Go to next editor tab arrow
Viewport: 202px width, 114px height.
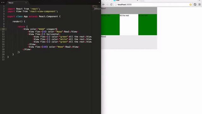coord(4,3)
